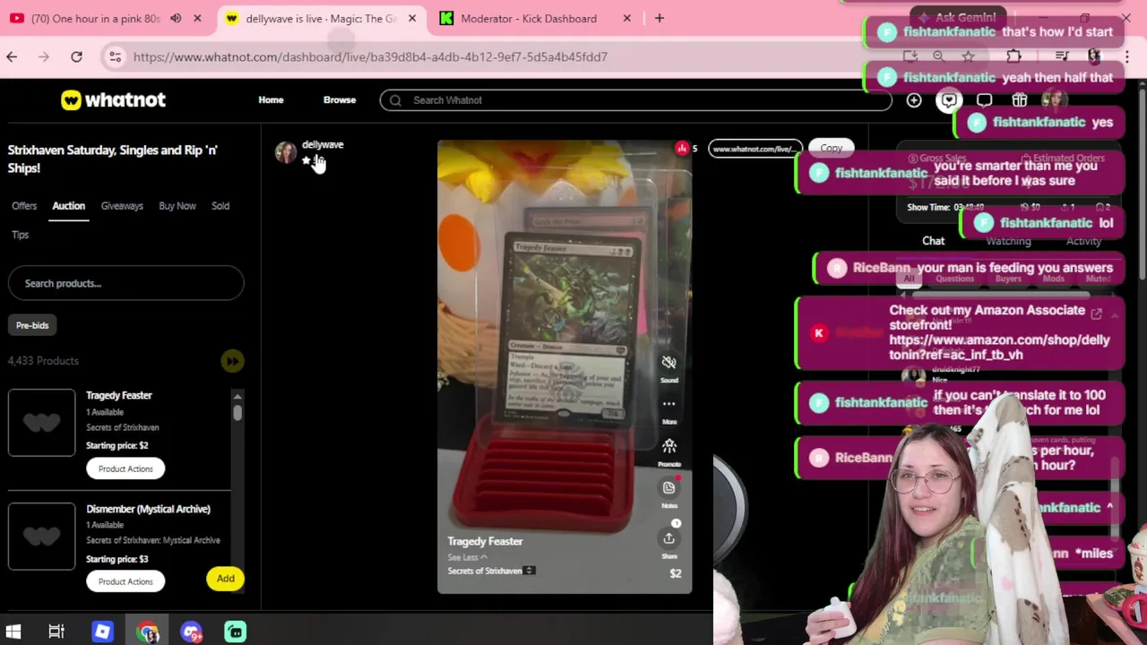This screenshot has height=645, width=1147.
Task: Click the create plus icon in header
Action: (x=914, y=100)
